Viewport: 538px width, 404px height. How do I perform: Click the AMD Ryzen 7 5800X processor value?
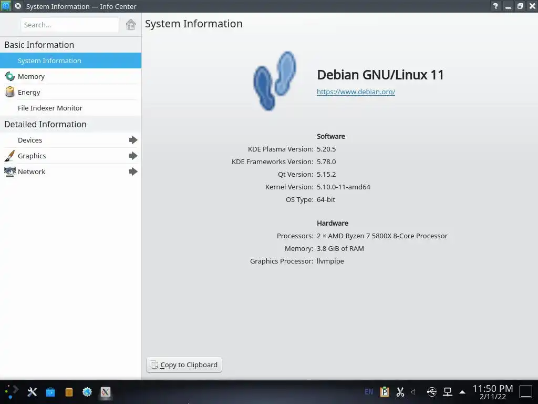pos(382,236)
